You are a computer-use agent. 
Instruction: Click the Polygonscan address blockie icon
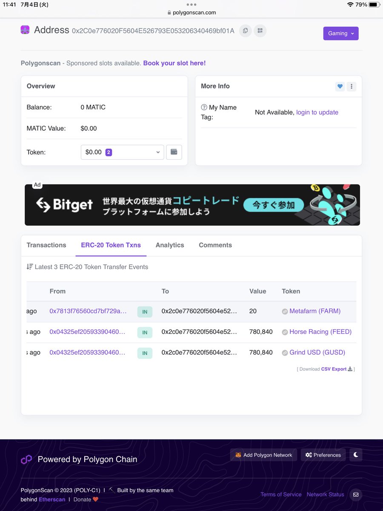[x=25, y=30]
